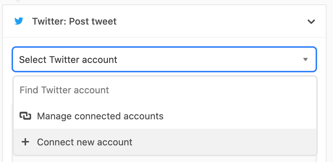The image size is (333, 162).
Task: Click the "Select Twitter account" placeholder text
Action: [68, 59]
